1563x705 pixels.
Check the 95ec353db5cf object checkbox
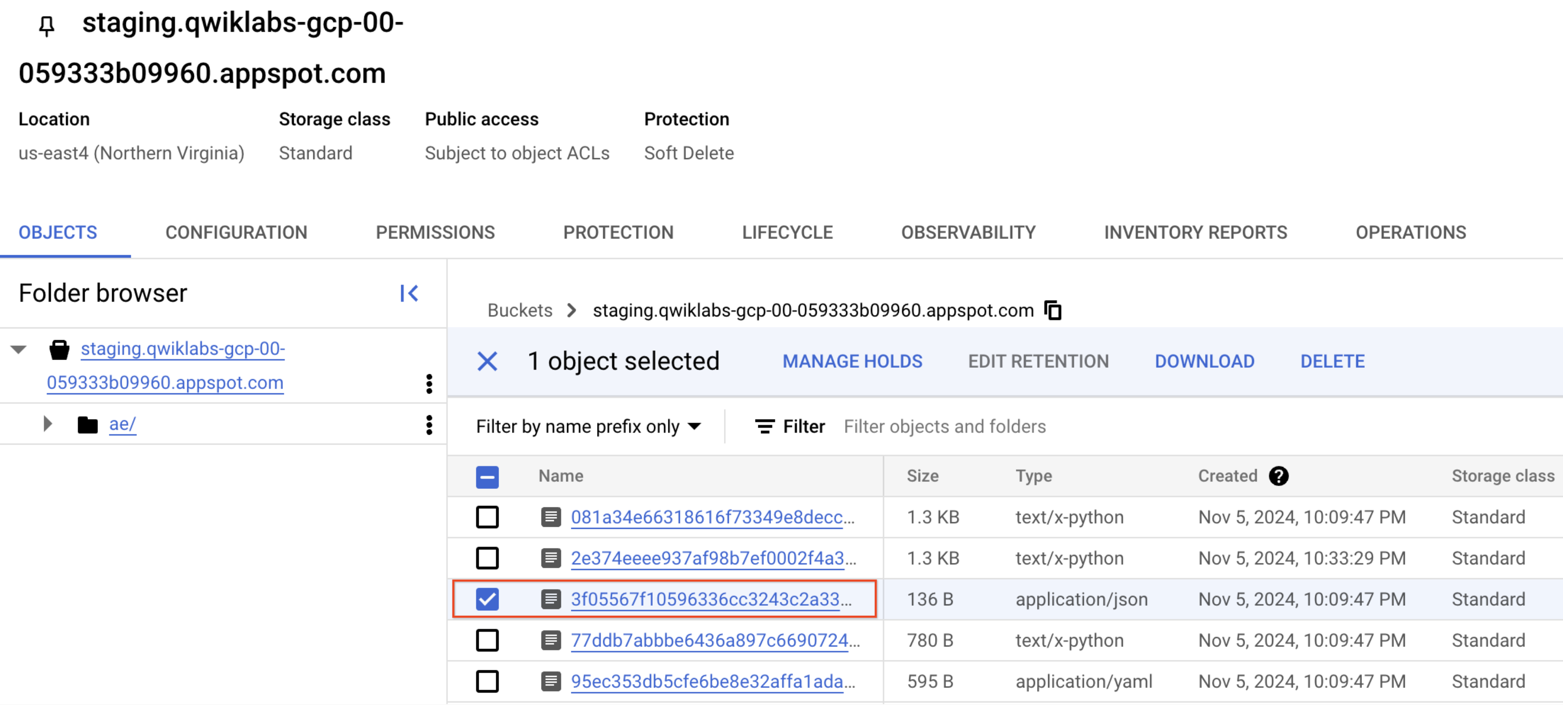[x=487, y=682]
